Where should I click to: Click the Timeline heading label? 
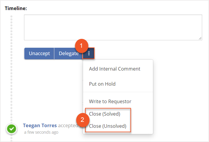(x=16, y=8)
